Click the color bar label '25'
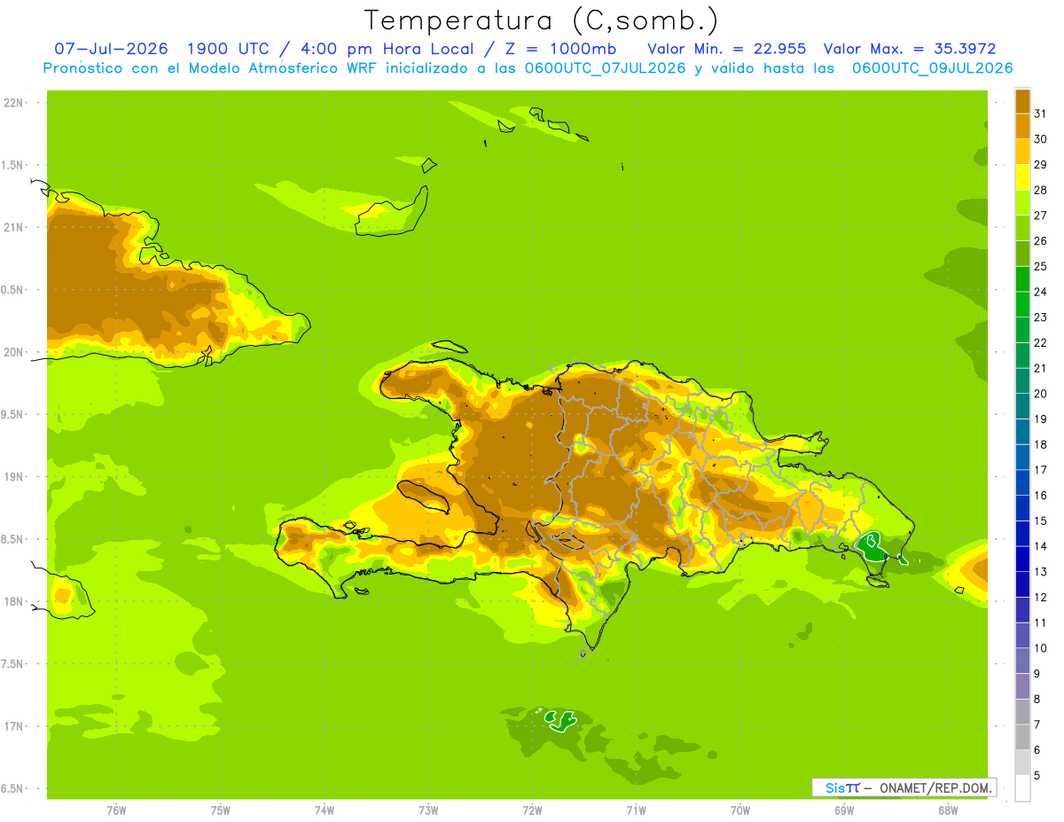The width and height of the screenshot is (1064, 822). pos(1041,266)
